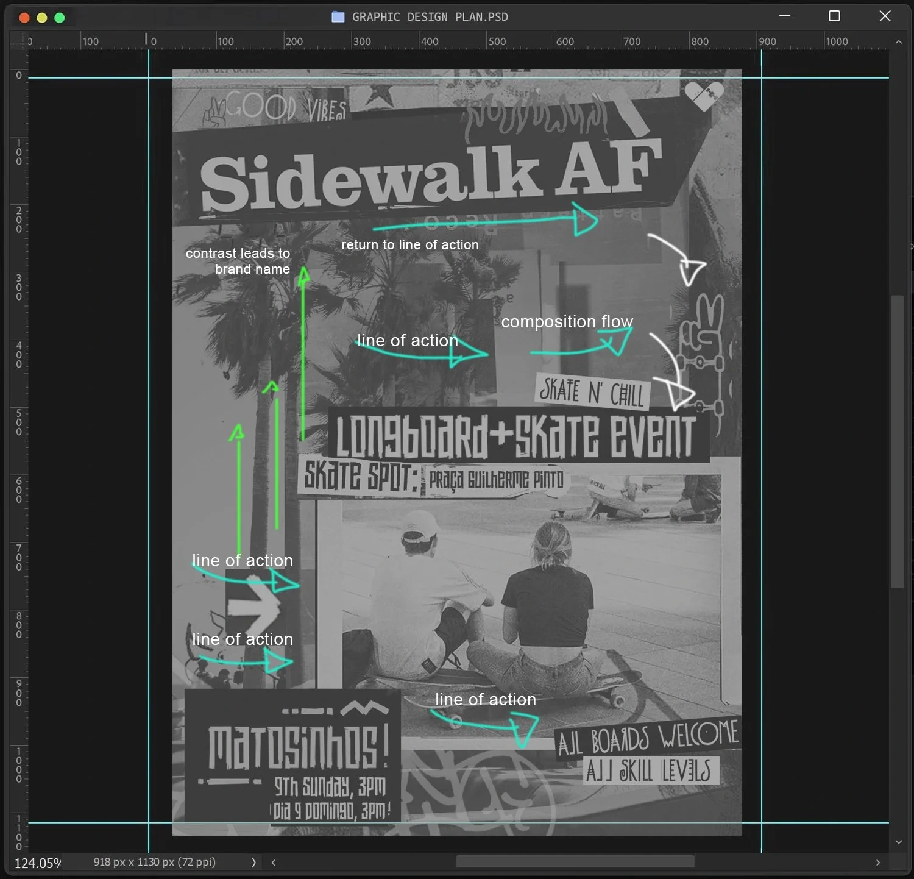914x879 pixels.
Task: Click the yellow minimize dot
Action: (42, 18)
